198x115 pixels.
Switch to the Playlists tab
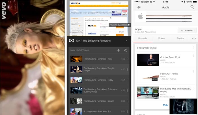[180, 38]
